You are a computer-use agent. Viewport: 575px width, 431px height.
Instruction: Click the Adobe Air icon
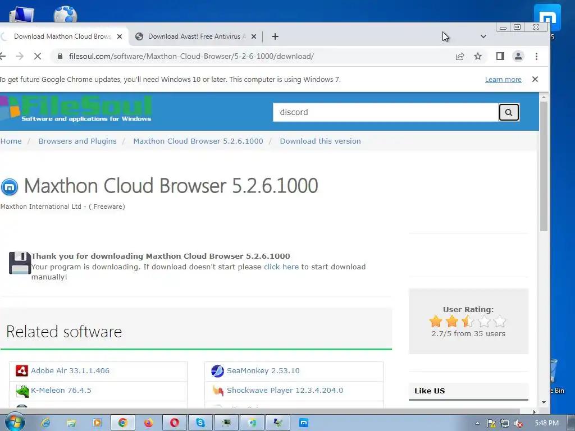22,370
